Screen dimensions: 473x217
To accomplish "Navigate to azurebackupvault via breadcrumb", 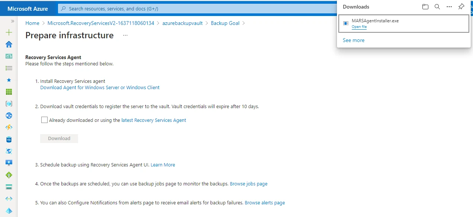I will coord(182,23).
